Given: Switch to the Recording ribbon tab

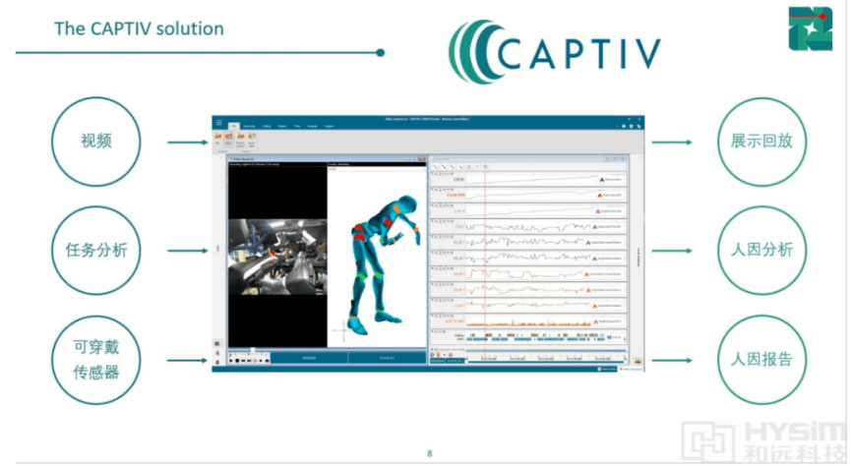Looking at the screenshot, I should click(x=249, y=126).
